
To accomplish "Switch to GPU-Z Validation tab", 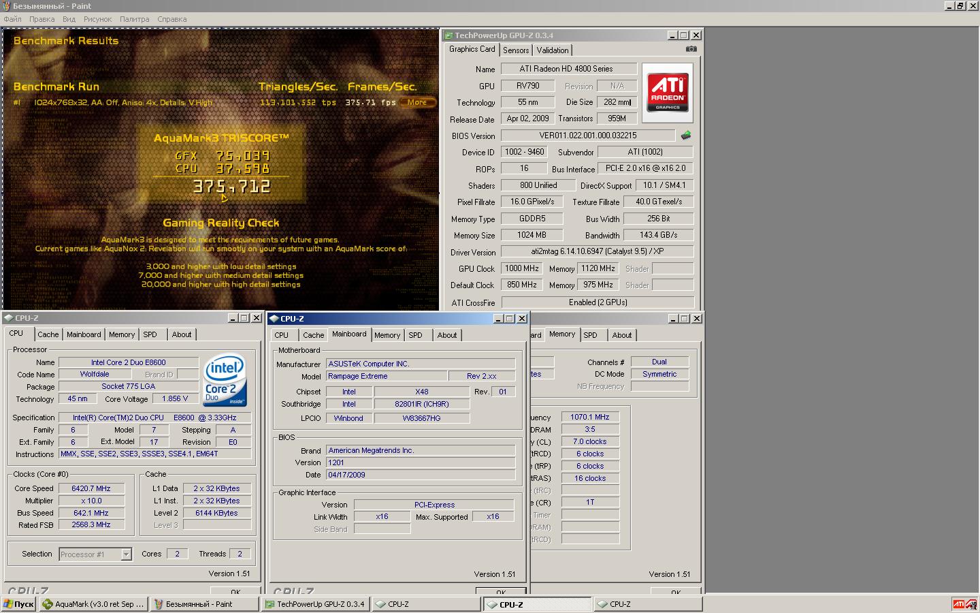I will pos(553,50).
